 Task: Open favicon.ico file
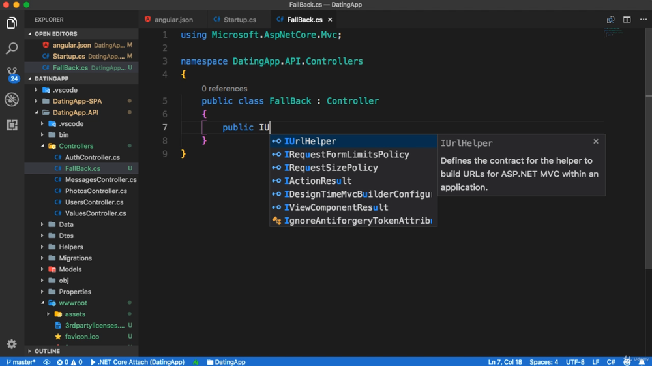[82, 337]
